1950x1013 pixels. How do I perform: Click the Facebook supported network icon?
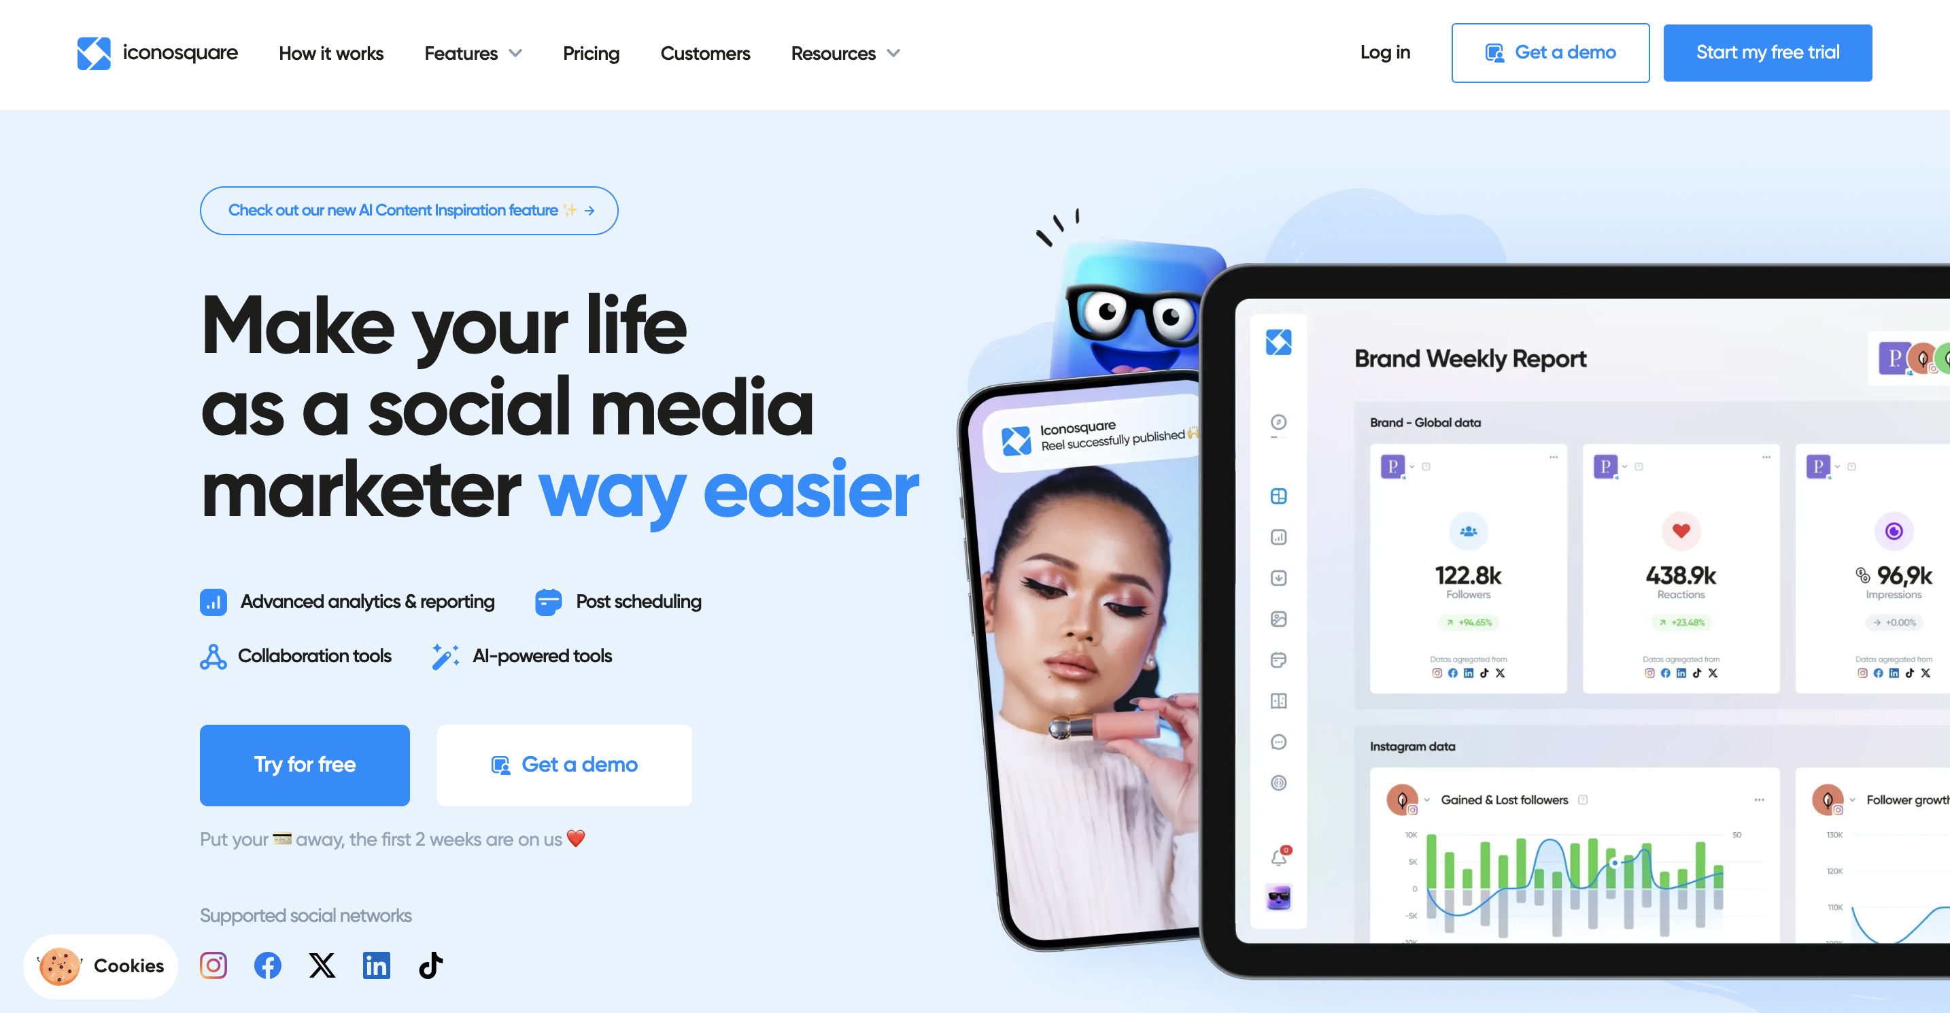(x=267, y=963)
